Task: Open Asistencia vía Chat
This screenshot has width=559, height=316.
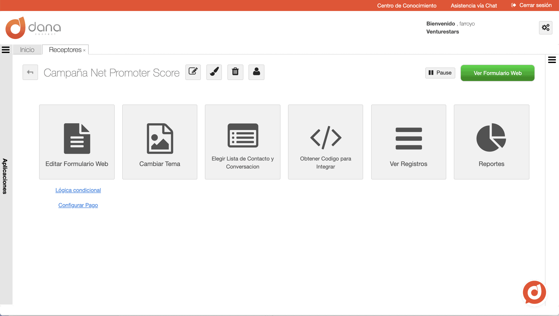Action: click(474, 5)
